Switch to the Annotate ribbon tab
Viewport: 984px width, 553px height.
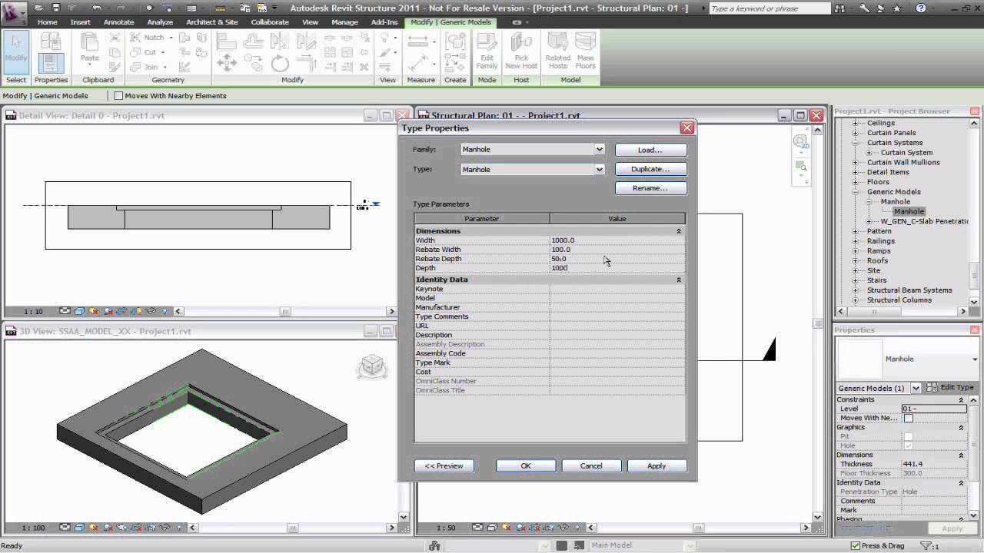(118, 22)
